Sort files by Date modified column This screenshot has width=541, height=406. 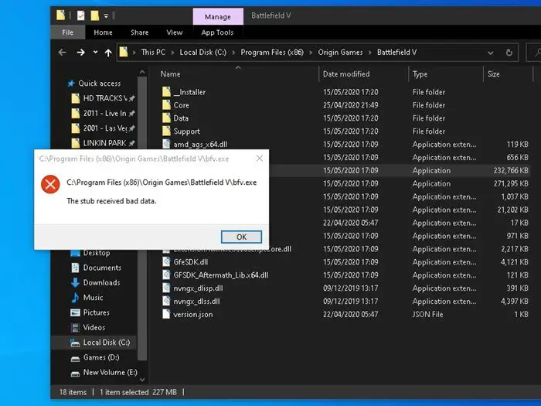click(346, 74)
